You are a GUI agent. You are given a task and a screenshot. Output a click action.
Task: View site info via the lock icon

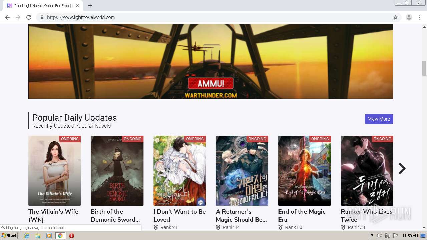pyautogui.click(x=42, y=17)
